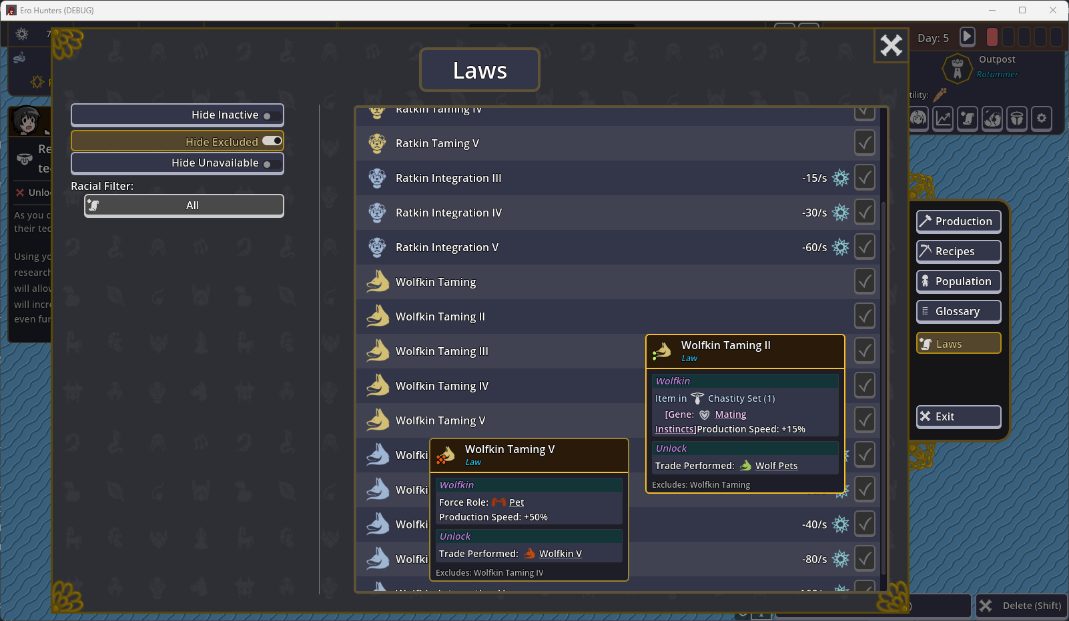Click the wolf icon beside Wolfkin Taming III
Image resolution: width=1069 pixels, height=621 pixels.
pos(378,351)
